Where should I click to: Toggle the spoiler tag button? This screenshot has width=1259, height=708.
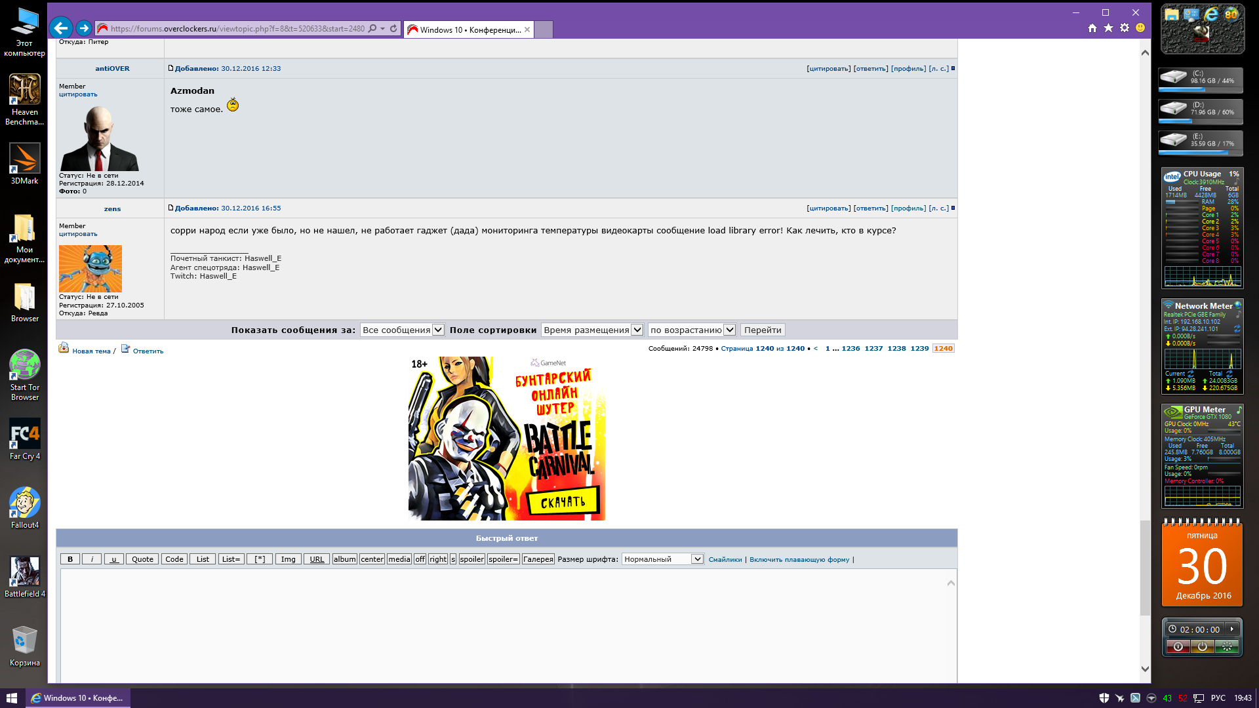click(471, 559)
